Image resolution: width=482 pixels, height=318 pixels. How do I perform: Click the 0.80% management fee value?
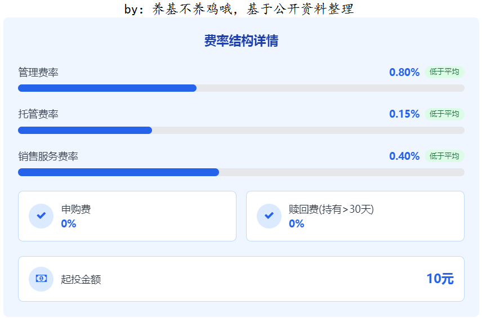point(404,72)
